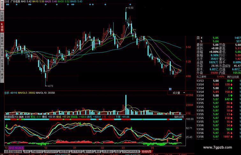The width and height of the screenshot is (241, 155).
Task: Select the 13:54 trade row with volume 642
Action: coord(219,99)
